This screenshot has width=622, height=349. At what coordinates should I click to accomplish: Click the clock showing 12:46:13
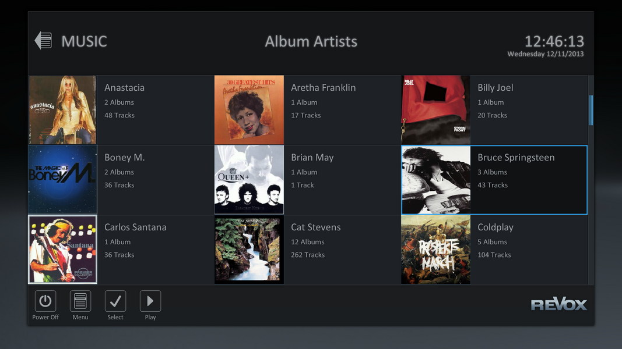click(x=554, y=41)
